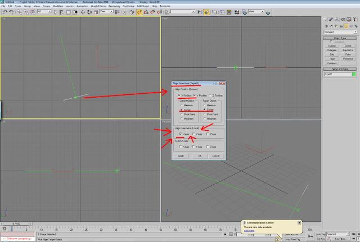Open the selection filter All dropdown
Image resolution: width=360 pixels, height=242 pixels.
44,11
